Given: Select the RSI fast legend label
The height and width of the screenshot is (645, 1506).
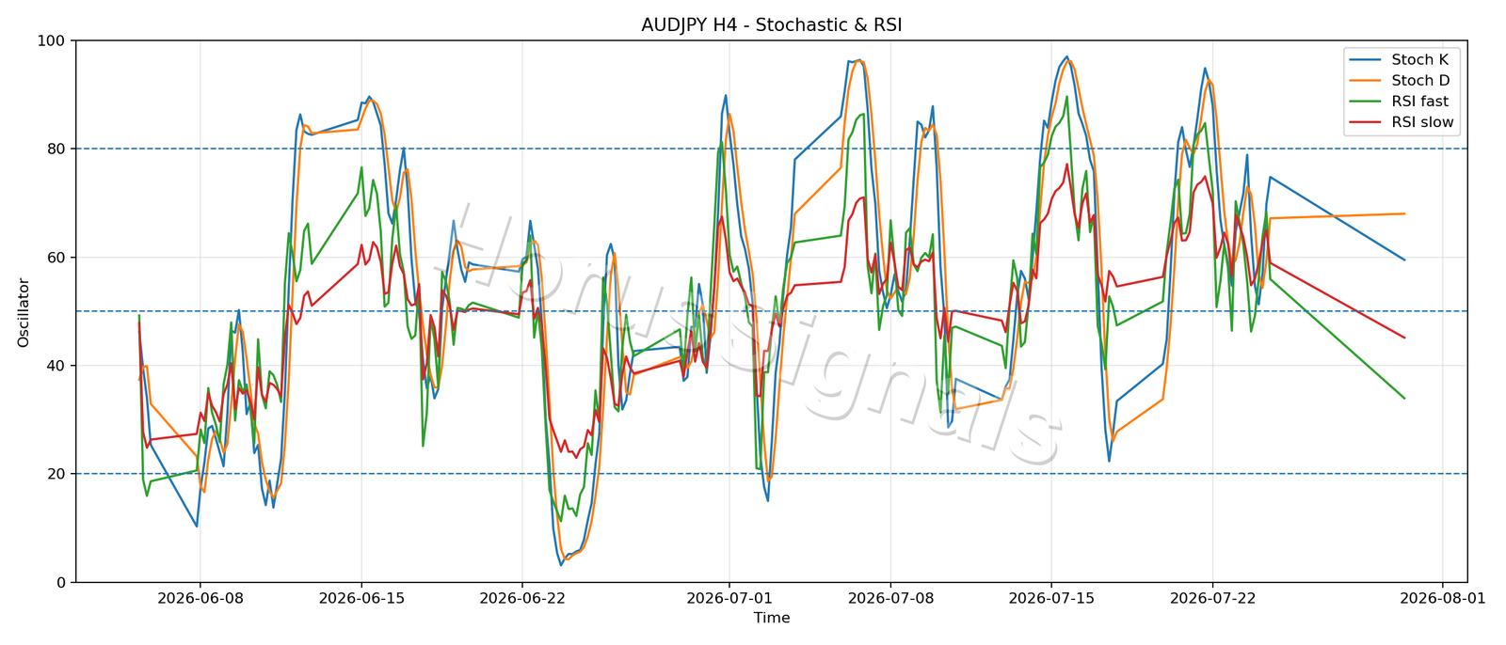Looking at the screenshot, I should tap(1420, 102).
